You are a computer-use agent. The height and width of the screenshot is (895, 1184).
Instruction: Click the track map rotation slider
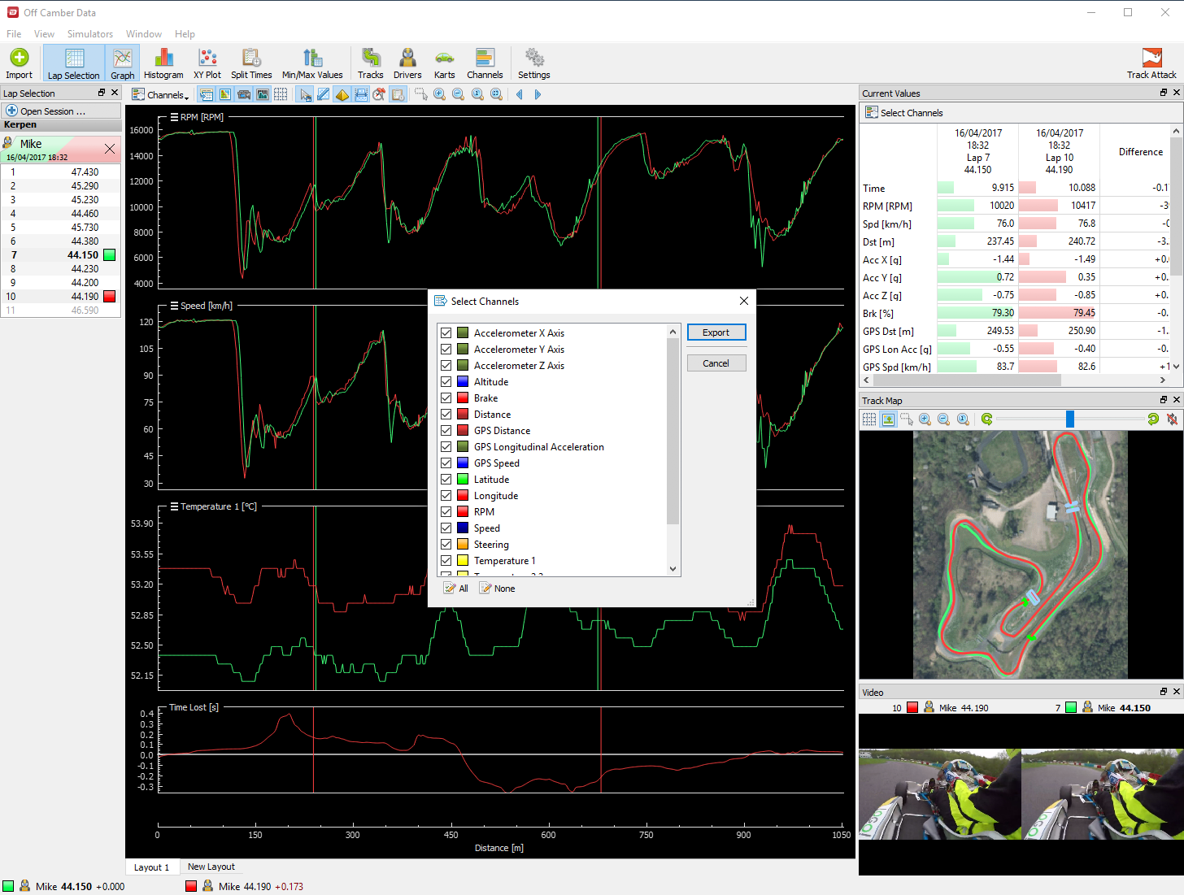pyautogui.click(x=1070, y=419)
